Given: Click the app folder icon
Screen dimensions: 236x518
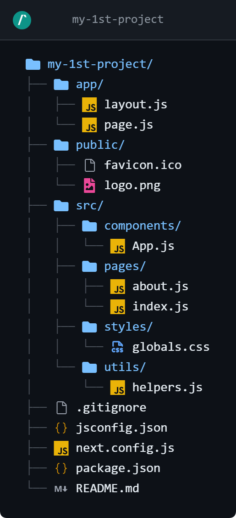Looking at the screenshot, I should coord(61,84).
